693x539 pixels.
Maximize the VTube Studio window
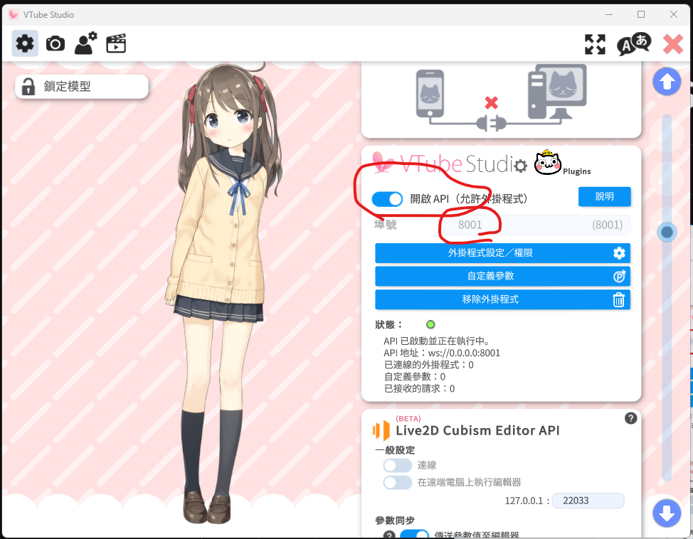click(641, 15)
